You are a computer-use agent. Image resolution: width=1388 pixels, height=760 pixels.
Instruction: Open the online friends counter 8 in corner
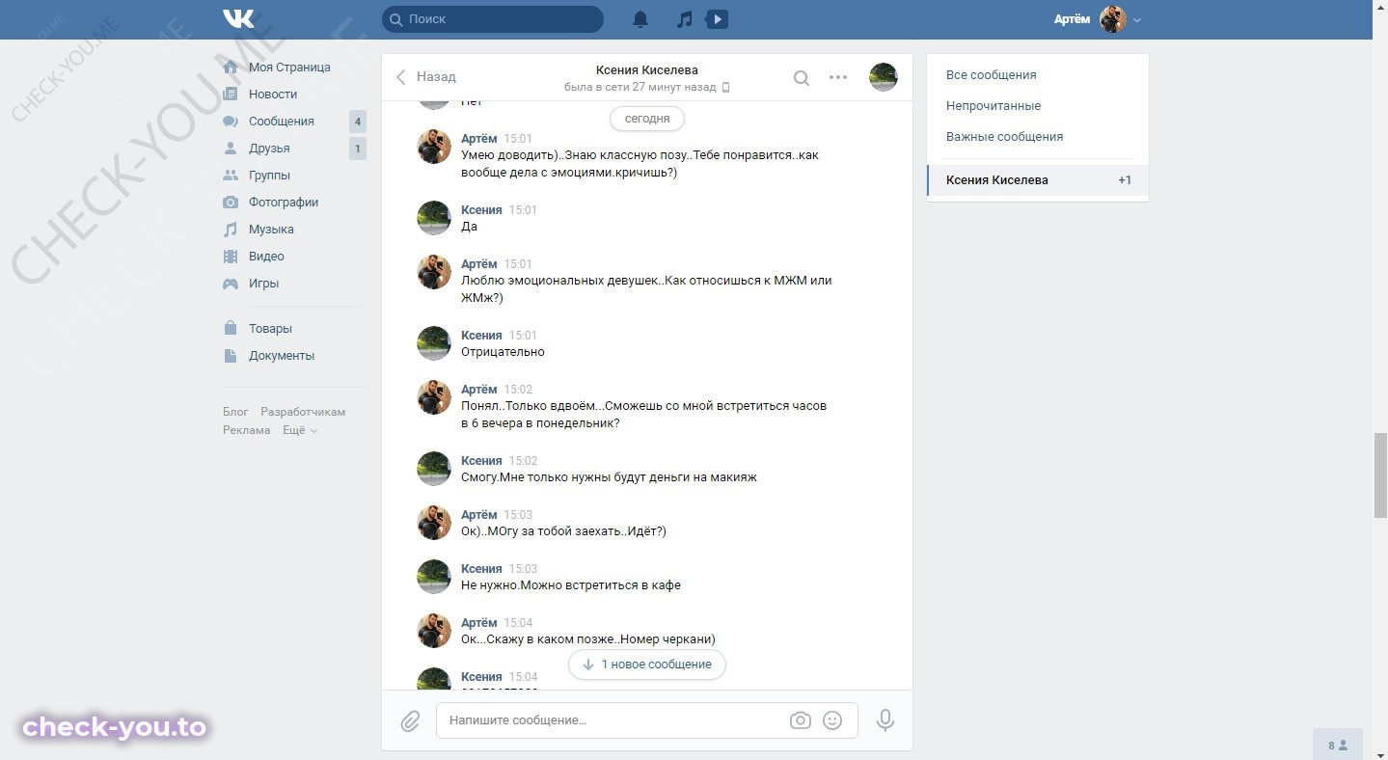point(1338,745)
